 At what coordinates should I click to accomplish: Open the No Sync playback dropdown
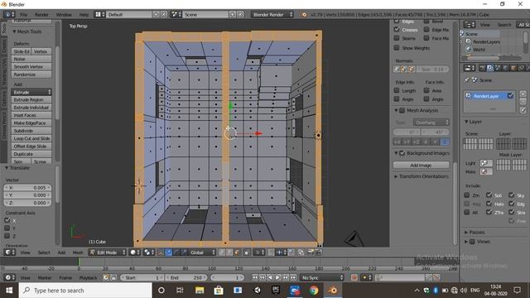322,277
